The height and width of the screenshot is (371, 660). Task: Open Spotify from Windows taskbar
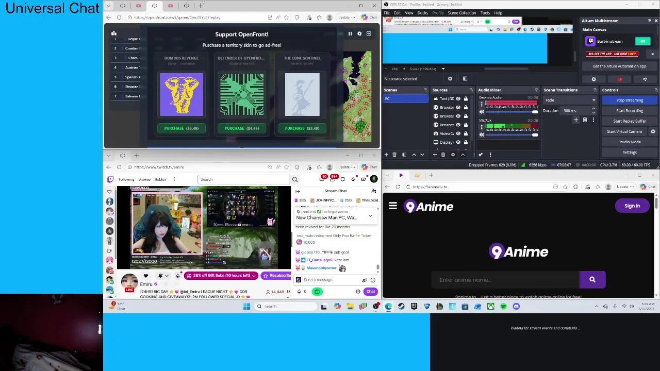click(x=503, y=307)
